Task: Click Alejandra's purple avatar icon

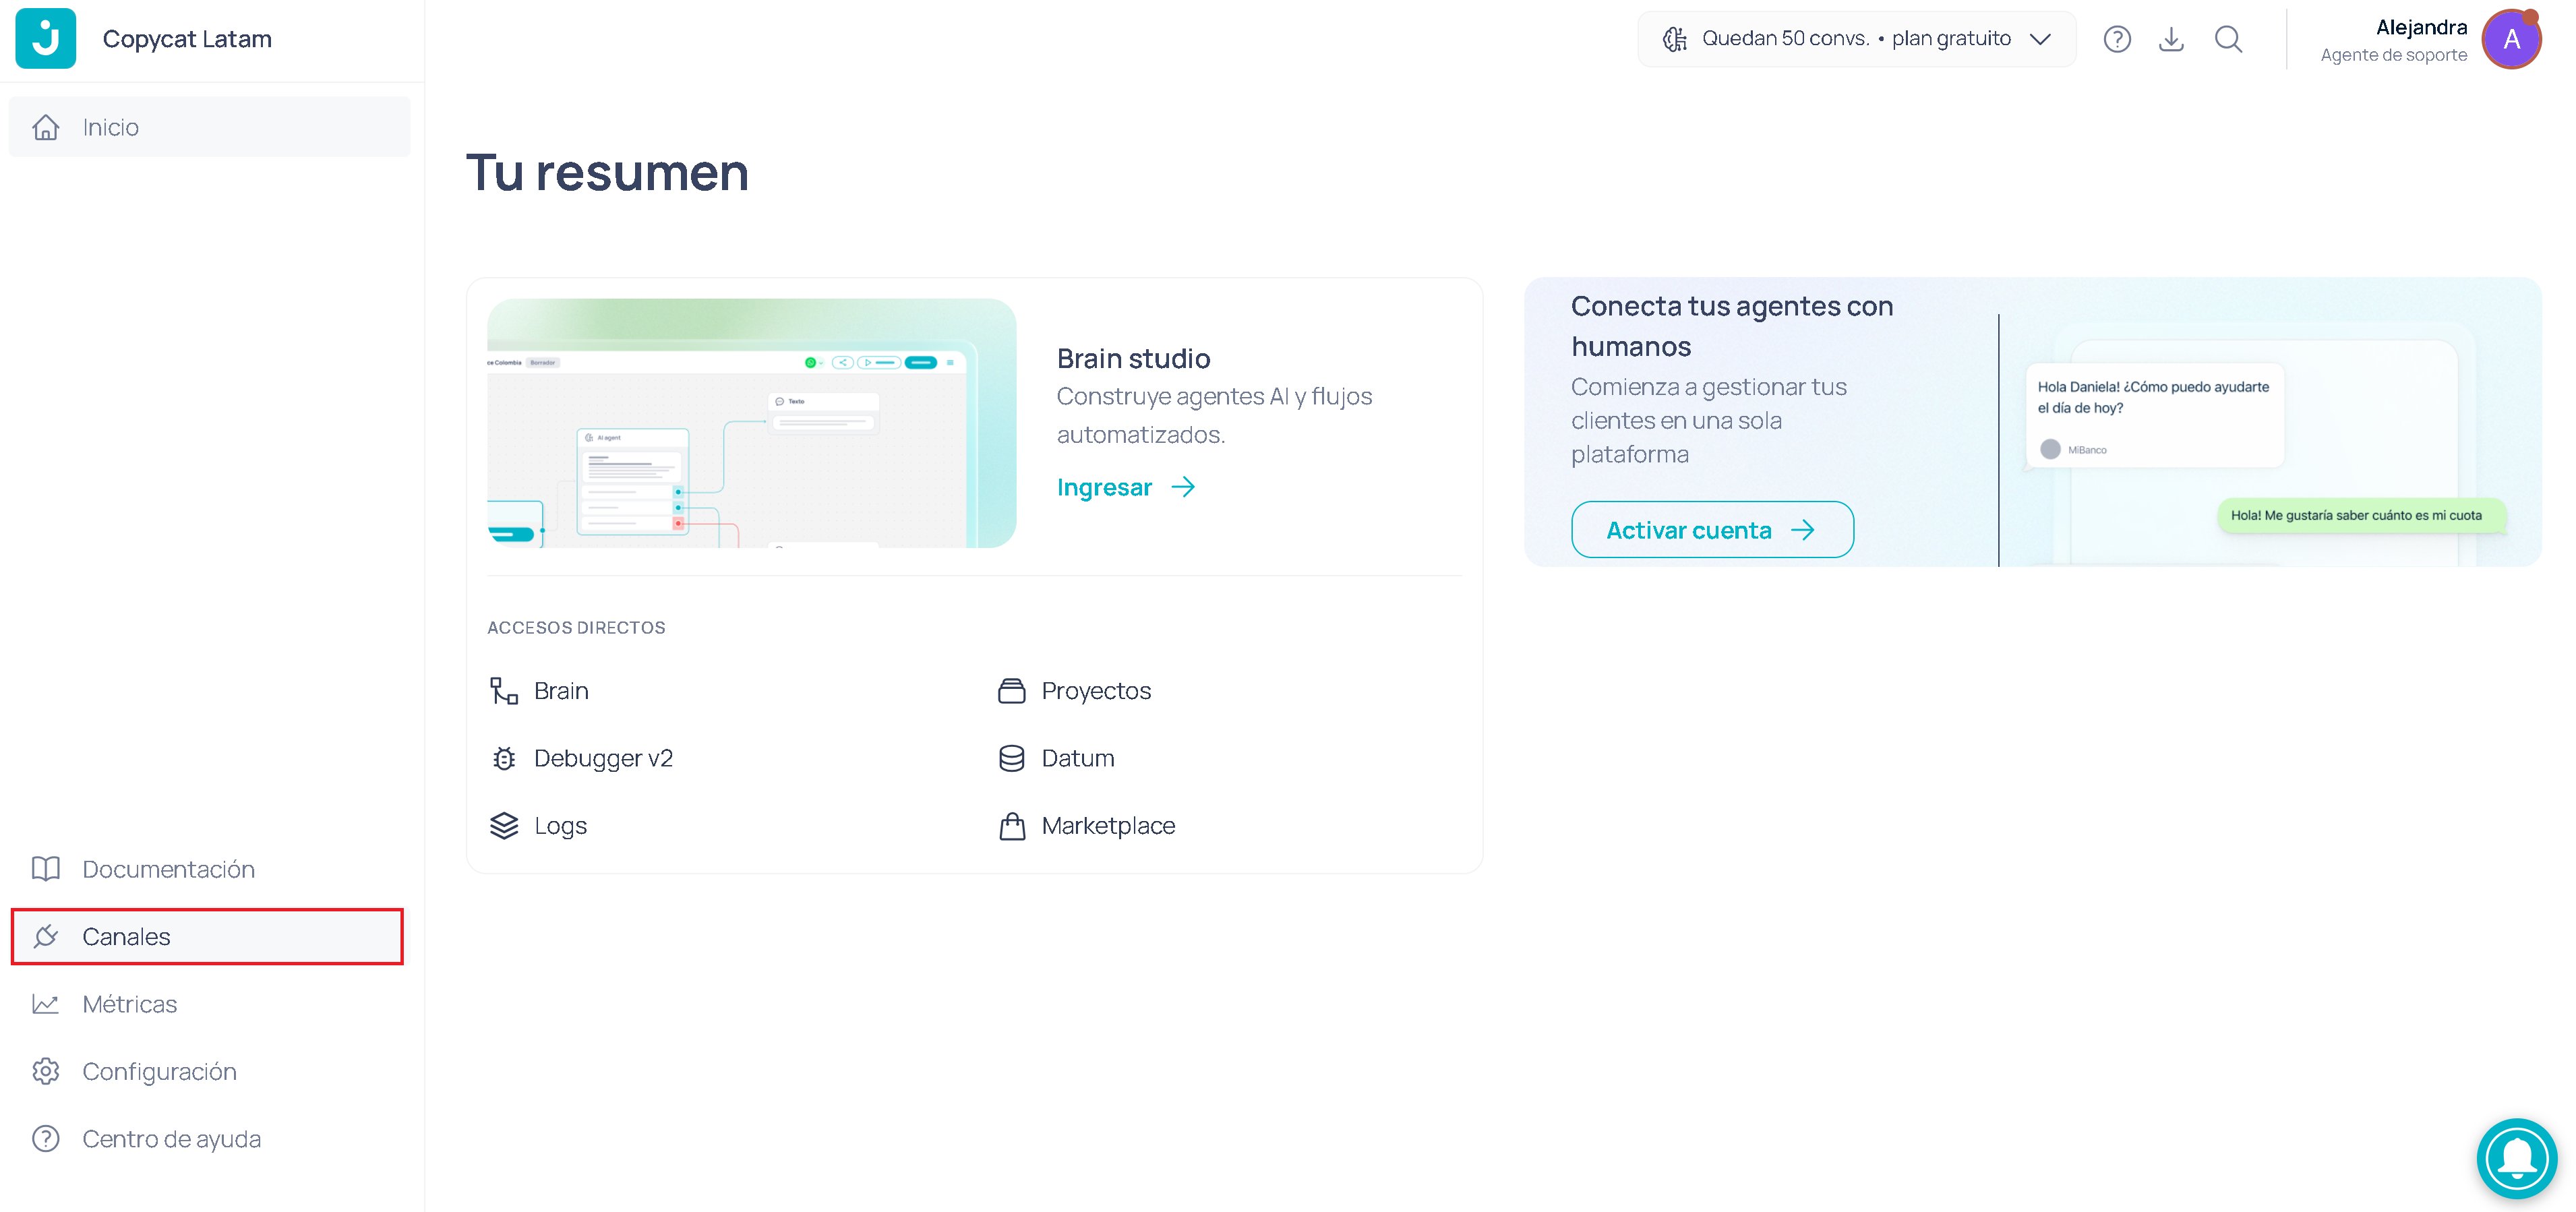Action: 2511,39
